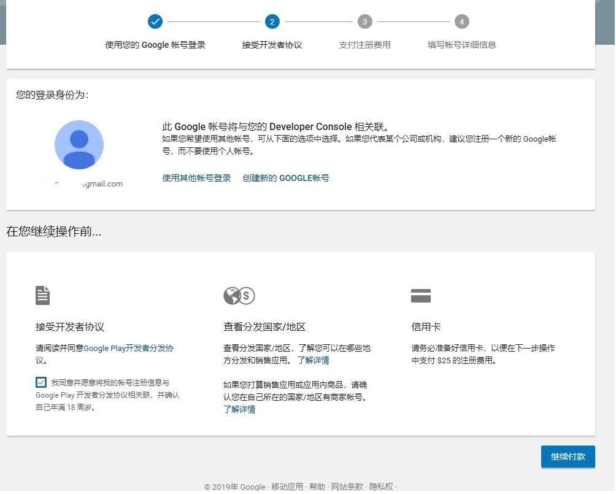616x494 pixels.
Task: Click the step 4 circle icon
Action: pos(461,21)
